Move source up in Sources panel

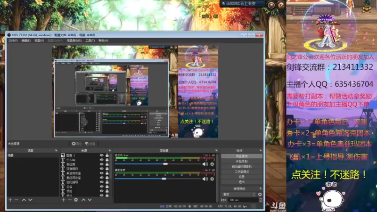coord(83,200)
